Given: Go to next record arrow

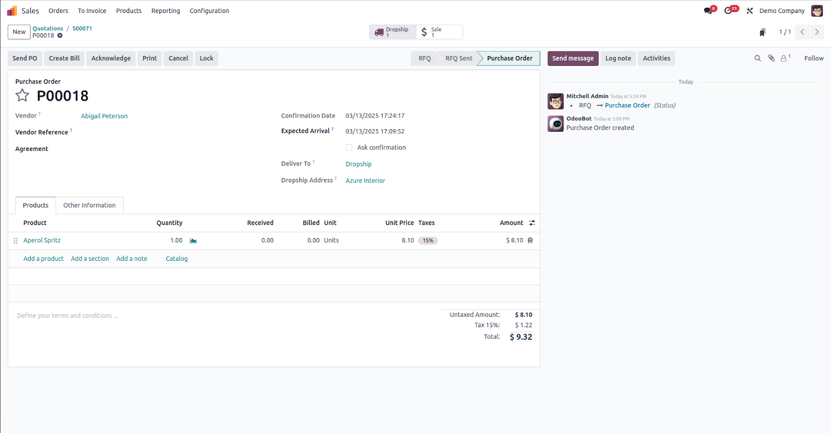Looking at the screenshot, I should click(817, 32).
